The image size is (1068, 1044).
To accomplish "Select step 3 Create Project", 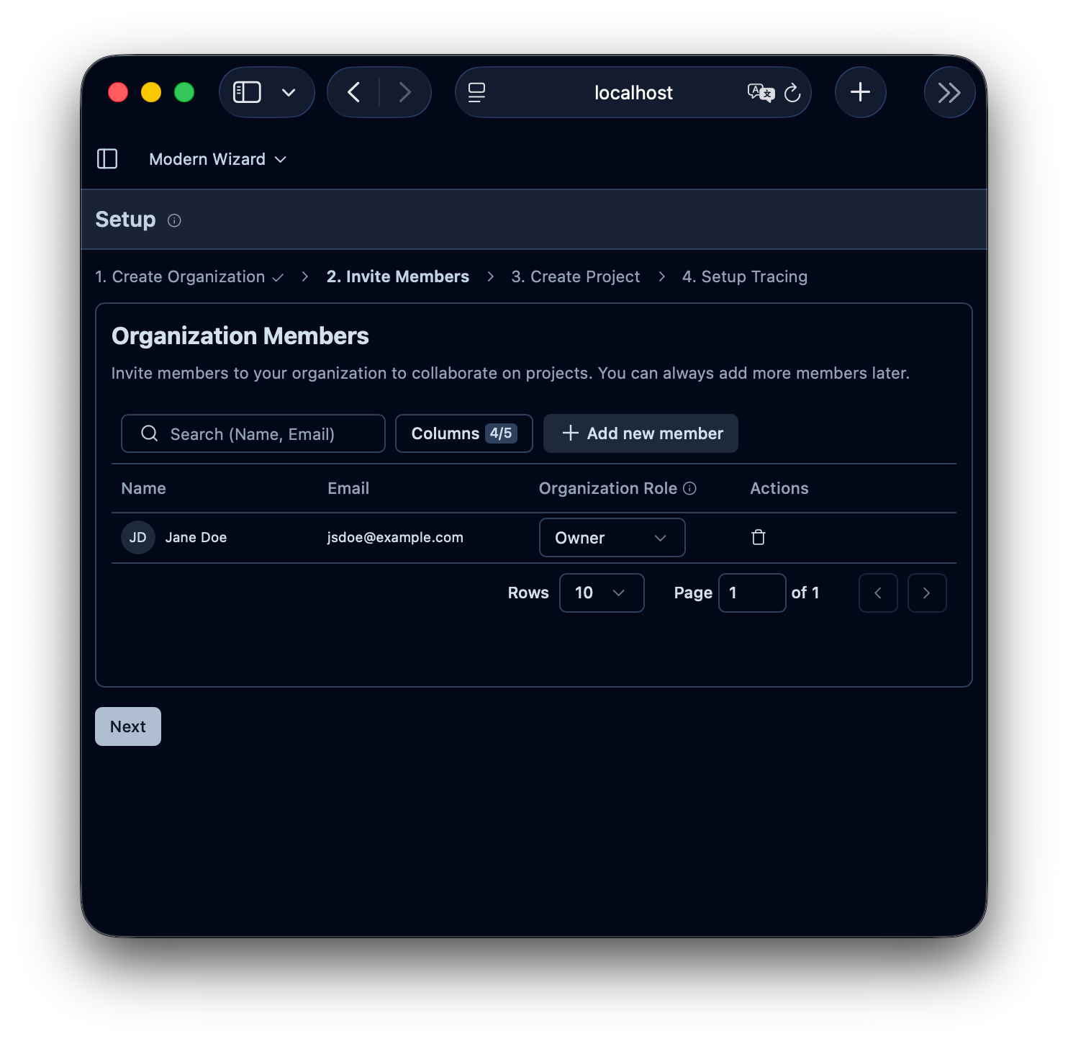I will coord(575,277).
